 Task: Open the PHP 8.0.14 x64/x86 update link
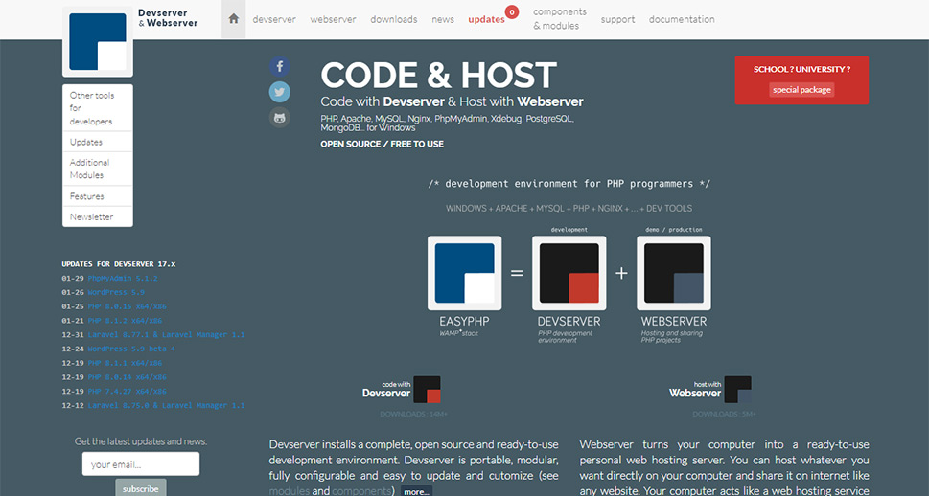[128, 377]
